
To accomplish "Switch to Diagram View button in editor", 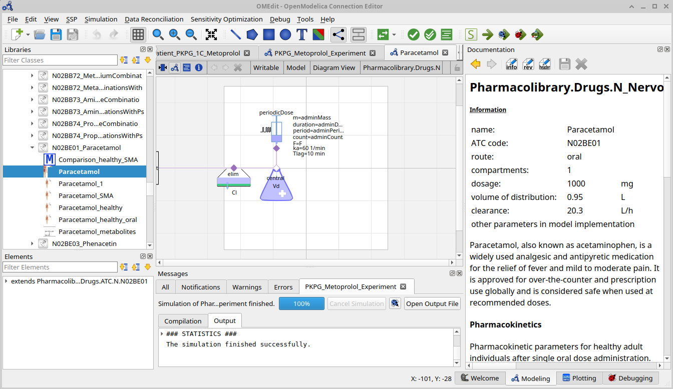I will pos(175,67).
